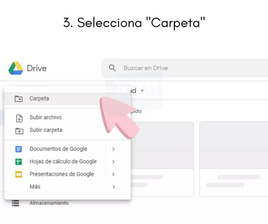Screen dimensions: 268x224
Task: Click the Almacenamiento storage icon
Action: [15, 203]
